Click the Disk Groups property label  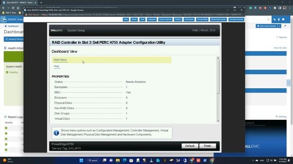(x=62, y=113)
